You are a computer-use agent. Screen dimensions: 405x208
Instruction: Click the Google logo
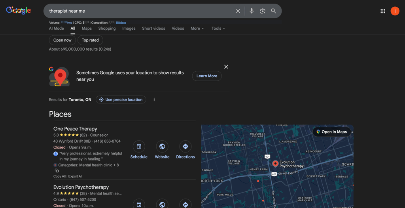(x=19, y=10)
